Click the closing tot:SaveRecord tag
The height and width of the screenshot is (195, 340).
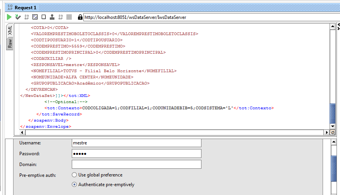coord(59,114)
